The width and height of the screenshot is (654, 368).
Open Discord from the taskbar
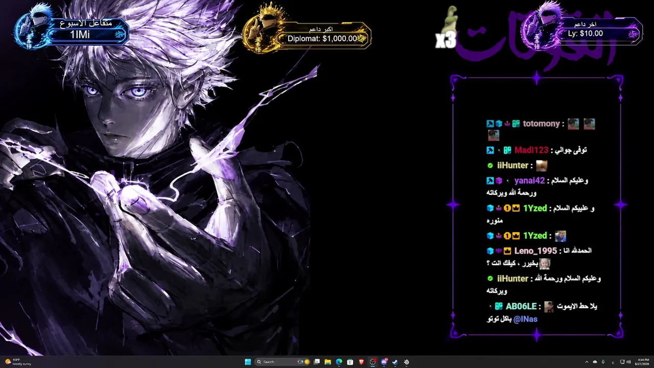pyautogui.click(x=384, y=362)
